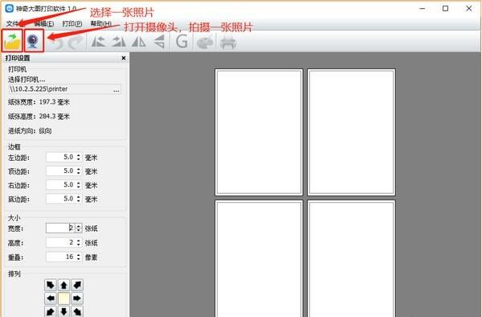The width and height of the screenshot is (482, 317).
Task: Flip the image vertically
Action: coord(160,42)
